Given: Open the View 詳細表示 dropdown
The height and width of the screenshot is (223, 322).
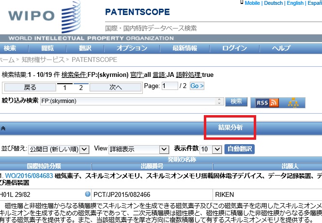Looking at the screenshot, I should point(138,149).
